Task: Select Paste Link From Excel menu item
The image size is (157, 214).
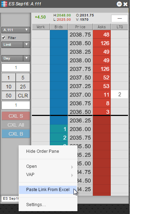Action: [x=48, y=190]
